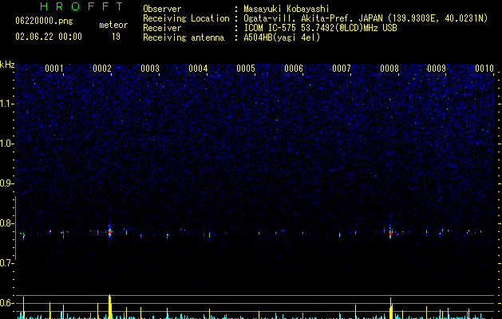Viewport: 502px width, 319px height.
Task: Click the 0.6 frequency axis label
Action: pos(7,303)
